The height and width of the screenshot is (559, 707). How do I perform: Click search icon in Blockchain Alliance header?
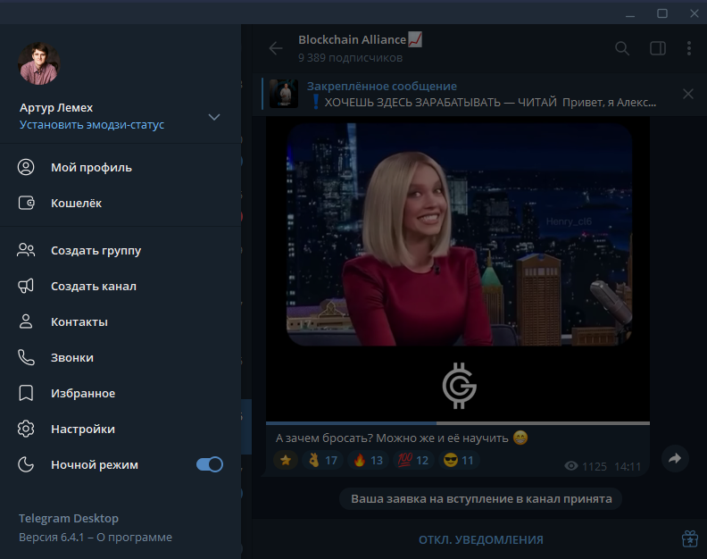click(x=622, y=48)
